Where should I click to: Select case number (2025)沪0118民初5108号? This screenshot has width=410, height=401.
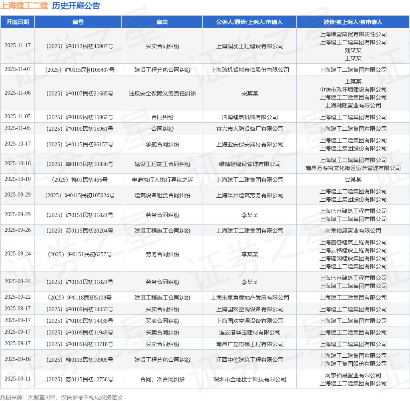click(80, 298)
